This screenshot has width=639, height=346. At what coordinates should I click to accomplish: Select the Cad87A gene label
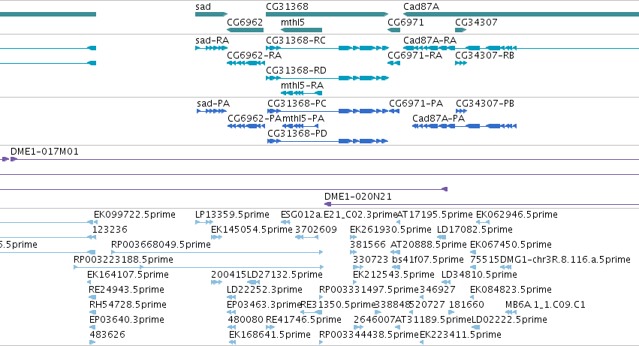tap(421, 7)
